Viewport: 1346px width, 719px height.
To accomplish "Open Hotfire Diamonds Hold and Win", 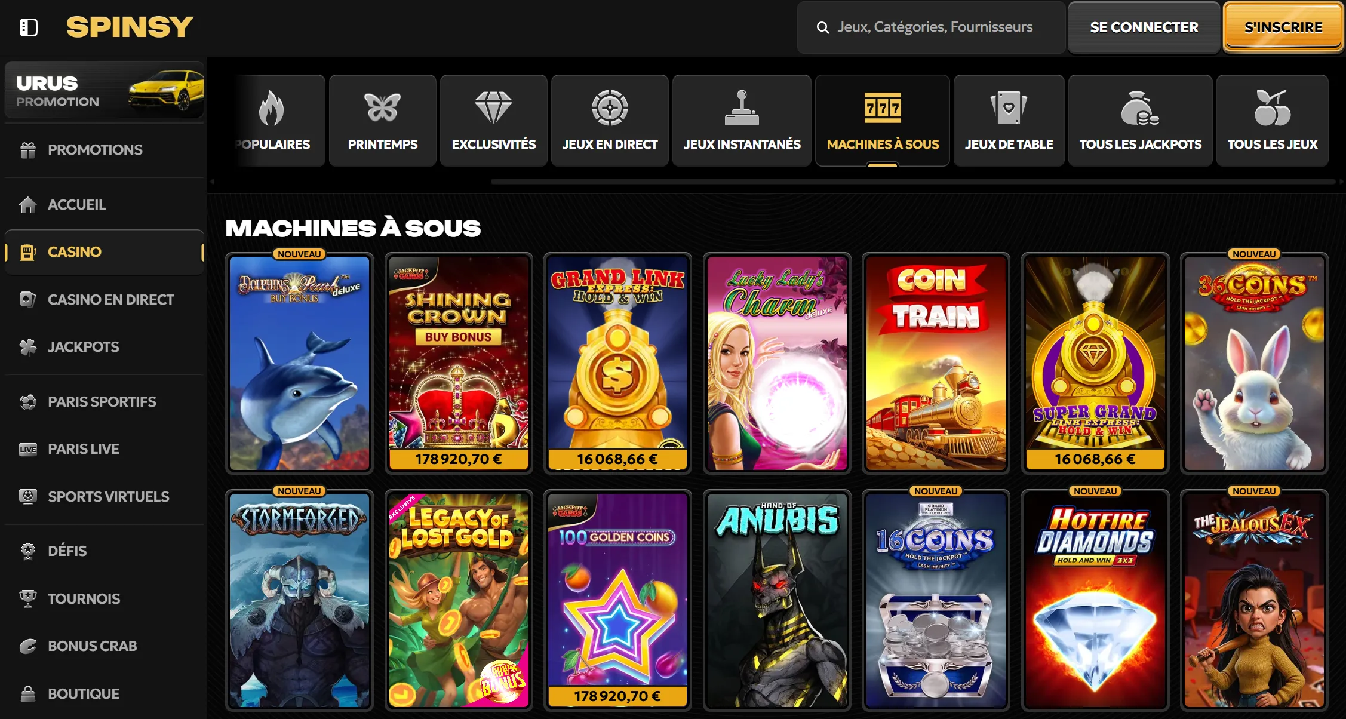I will click(x=1095, y=600).
